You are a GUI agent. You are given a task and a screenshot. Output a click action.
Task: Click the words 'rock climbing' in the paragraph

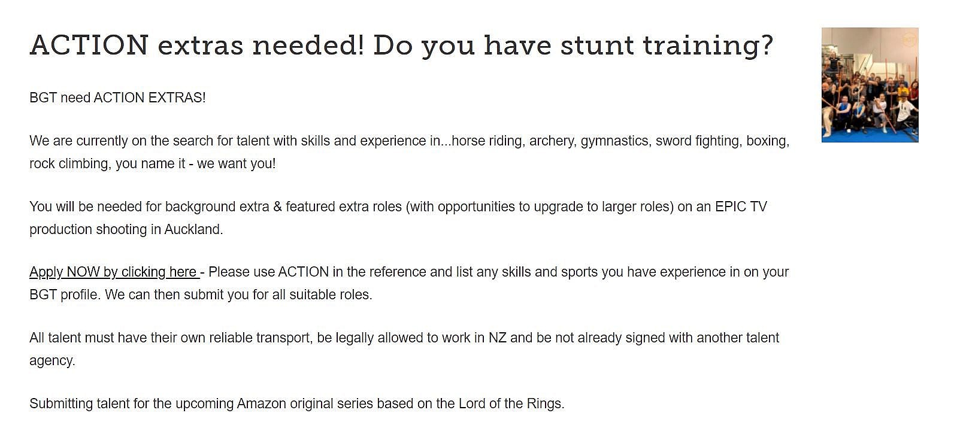coord(68,164)
